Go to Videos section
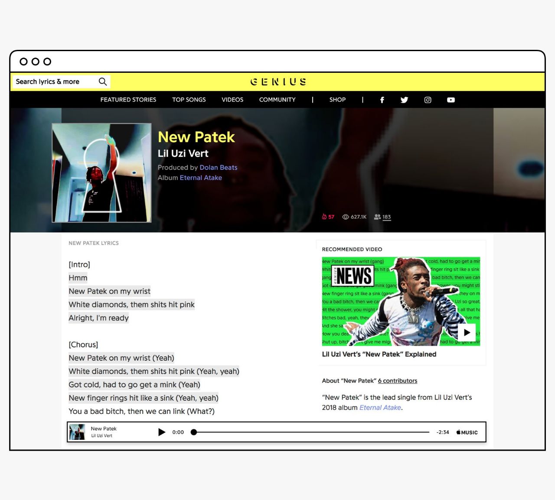This screenshot has height=500, width=555. click(232, 100)
